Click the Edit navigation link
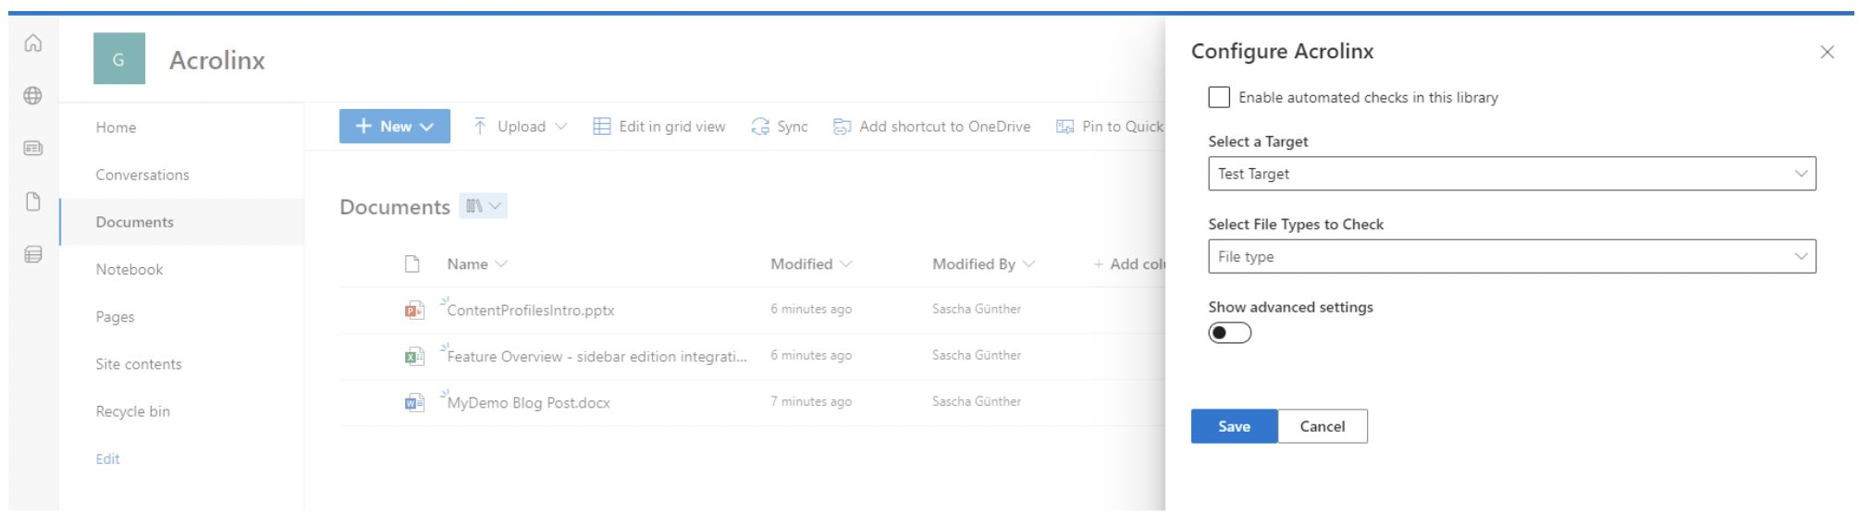This screenshot has height=525, width=1859. (x=107, y=458)
